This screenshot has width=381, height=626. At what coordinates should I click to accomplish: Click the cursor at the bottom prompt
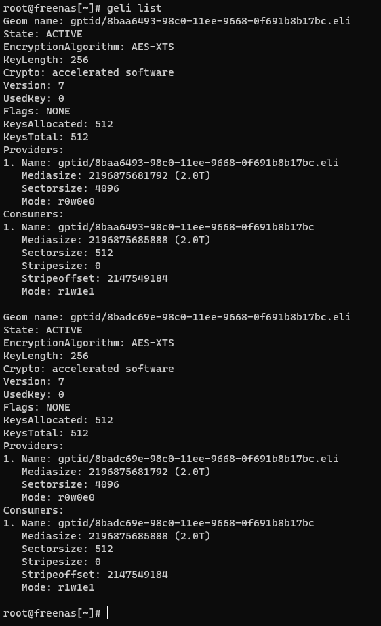coord(107,613)
